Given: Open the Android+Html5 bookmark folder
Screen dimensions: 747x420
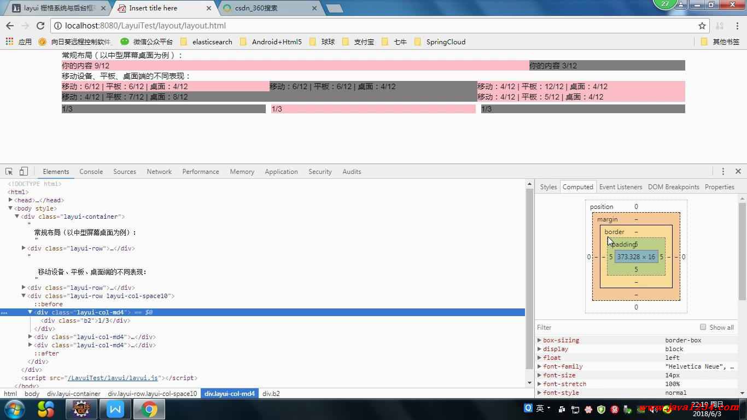Looking at the screenshot, I should [270, 42].
